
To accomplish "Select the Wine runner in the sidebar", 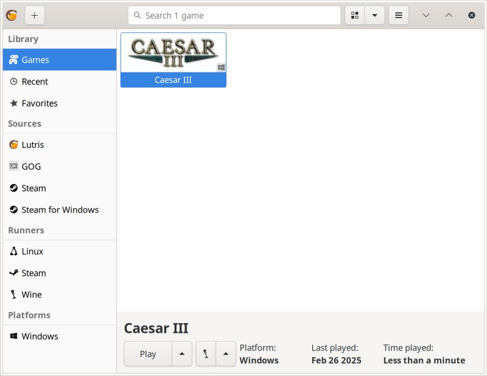I will click(32, 294).
